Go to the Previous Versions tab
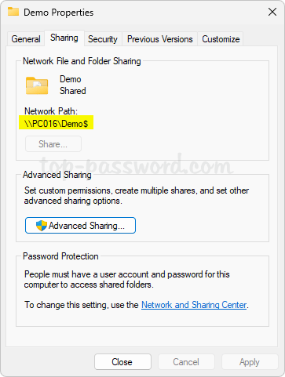 click(159, 39)
